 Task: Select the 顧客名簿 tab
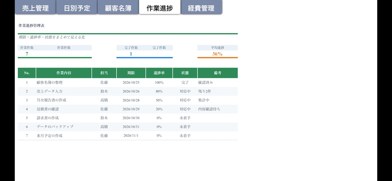pyautogui.click(x=118, y=7)
